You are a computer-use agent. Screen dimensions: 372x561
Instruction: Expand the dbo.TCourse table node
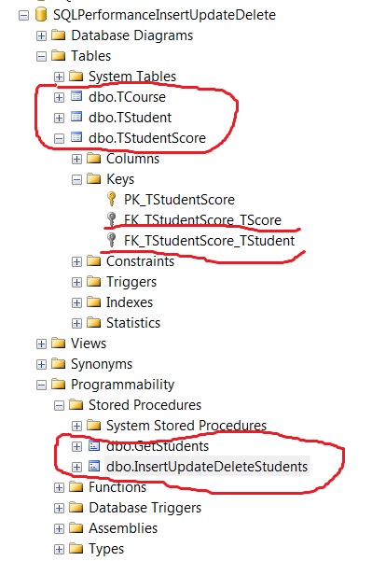(59, 97)
